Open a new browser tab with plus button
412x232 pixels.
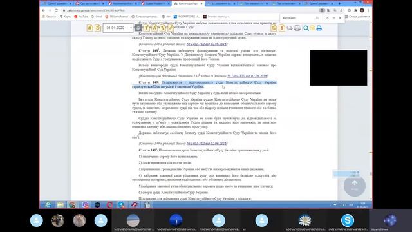pyautogui.click(x=339, y=3)
